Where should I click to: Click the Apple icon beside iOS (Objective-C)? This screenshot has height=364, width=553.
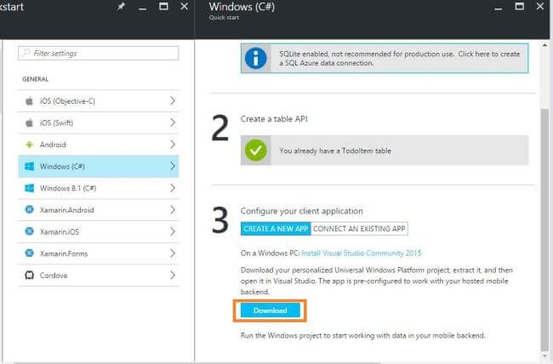click(x=29, y=101)
